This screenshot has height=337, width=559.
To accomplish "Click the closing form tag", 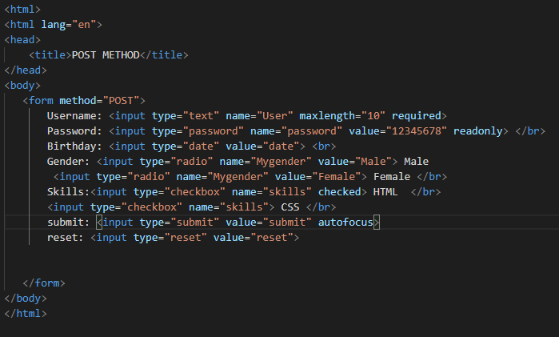I will click(44, 283).
